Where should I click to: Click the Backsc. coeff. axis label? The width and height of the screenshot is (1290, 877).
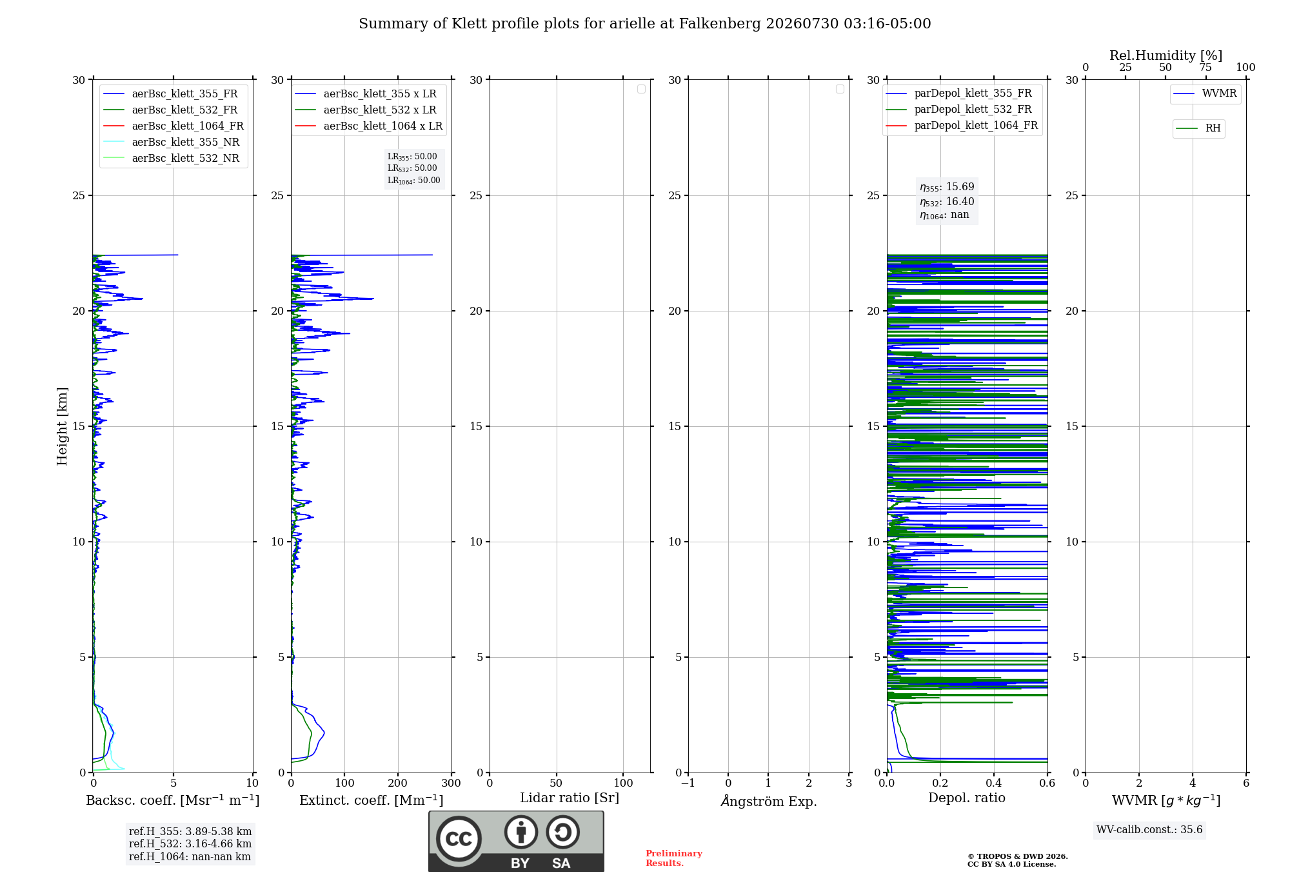pos(173,800)
